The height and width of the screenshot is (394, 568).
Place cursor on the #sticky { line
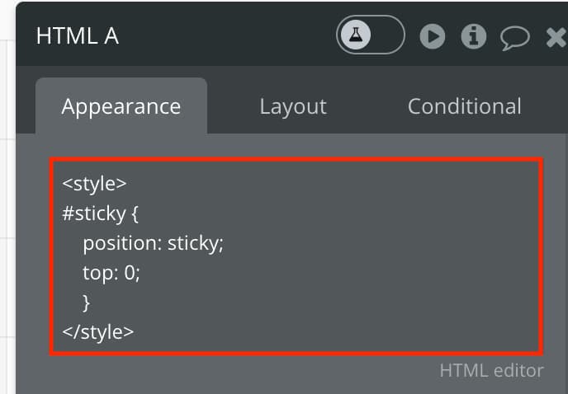(x=100, y=213)
